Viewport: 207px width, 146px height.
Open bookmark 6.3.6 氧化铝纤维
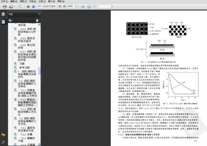(27, 46)
